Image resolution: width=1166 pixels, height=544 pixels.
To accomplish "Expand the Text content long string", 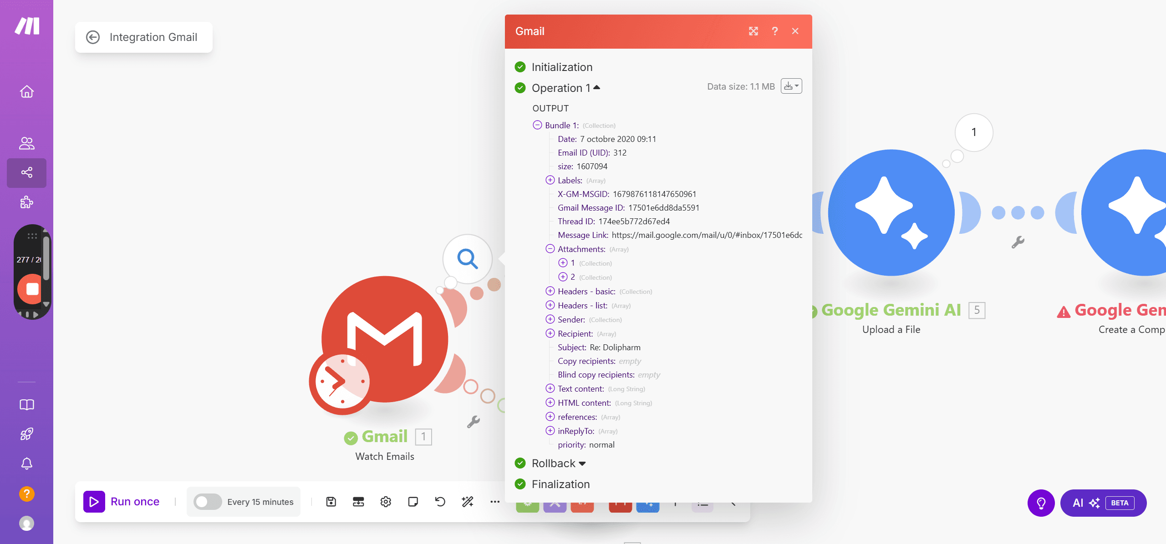I will [550, 388].
